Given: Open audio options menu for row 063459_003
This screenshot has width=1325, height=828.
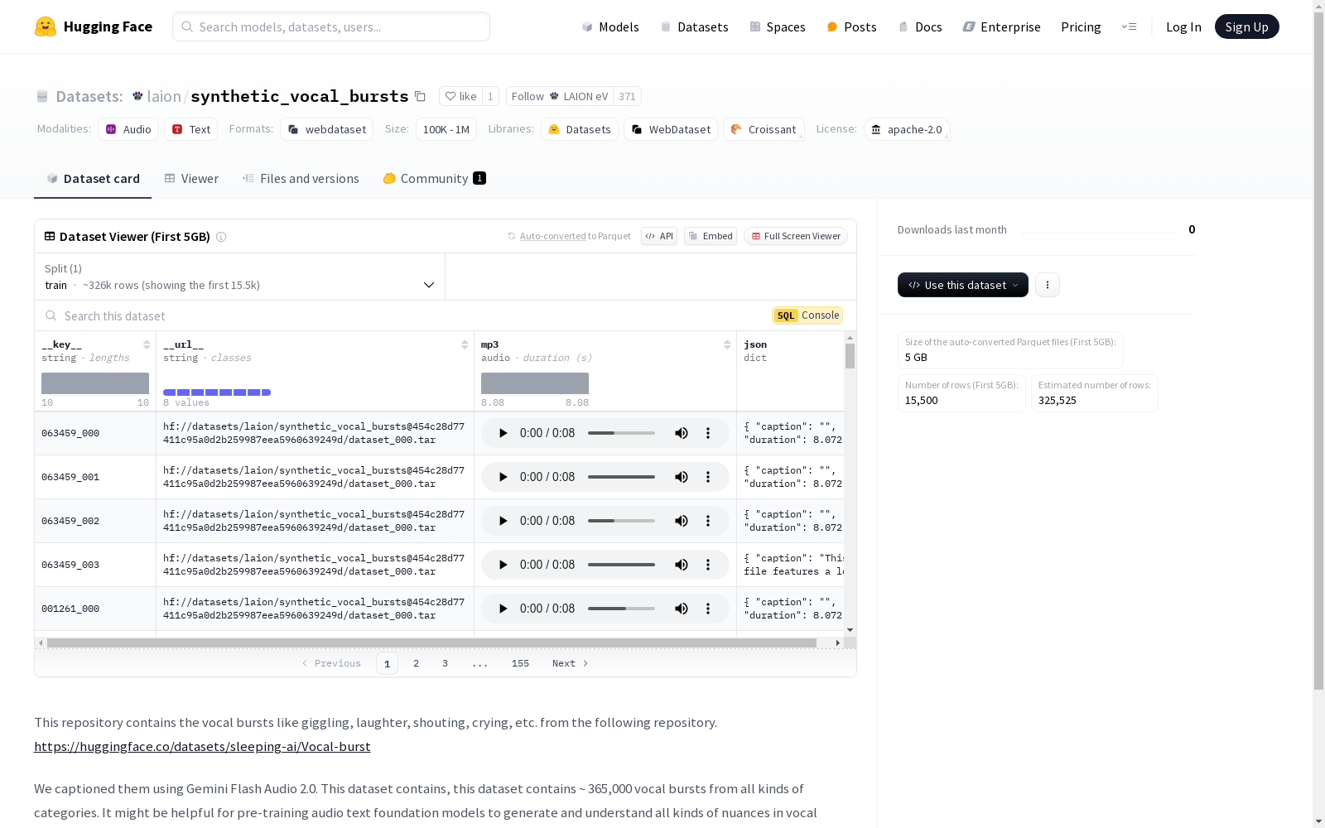Looking at the screenshot, I should click(x=708, y=565).
